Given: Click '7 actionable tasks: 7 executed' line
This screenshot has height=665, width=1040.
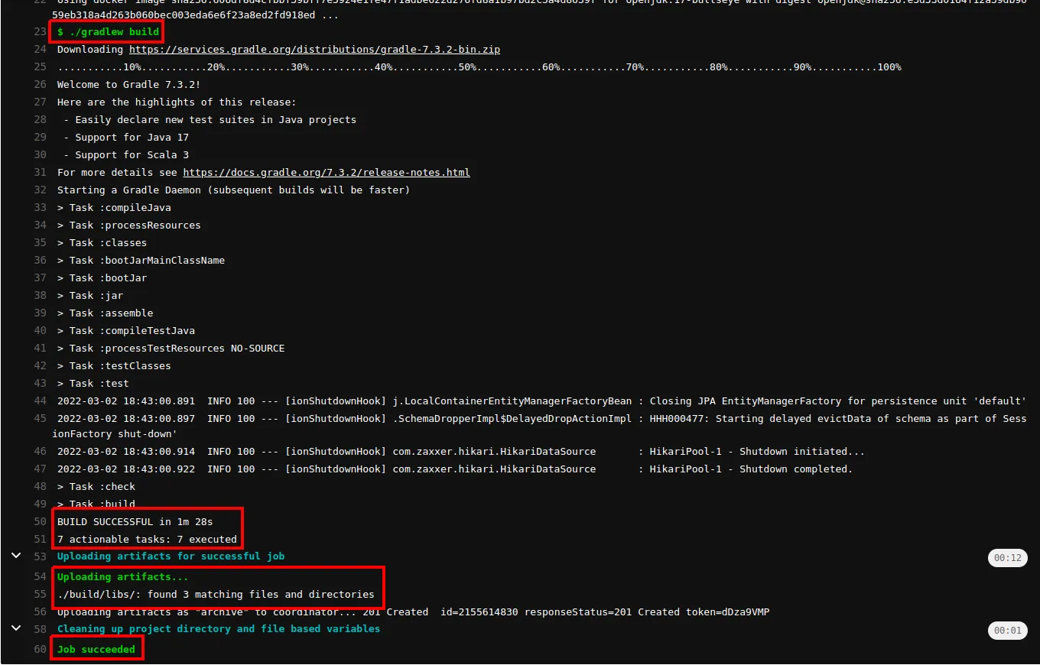Looking at the screenshot, I should 148,540.
